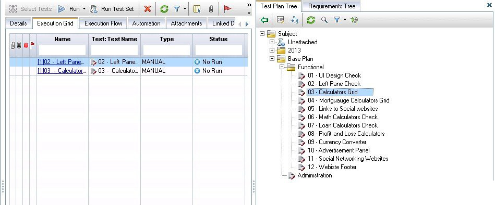Click the tree filter funnel icon

[x=337, y=20]
